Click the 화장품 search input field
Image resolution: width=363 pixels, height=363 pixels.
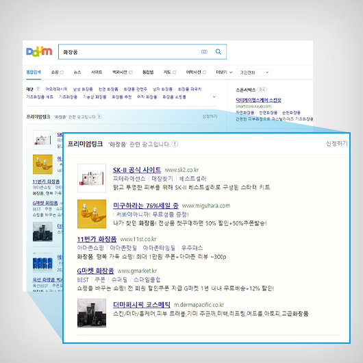[142, 51]
